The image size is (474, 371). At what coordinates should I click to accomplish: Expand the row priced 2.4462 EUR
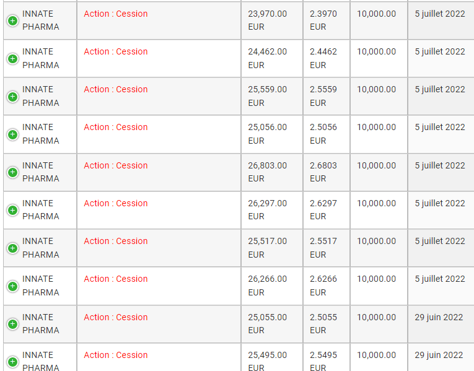[x=12, y=59]
